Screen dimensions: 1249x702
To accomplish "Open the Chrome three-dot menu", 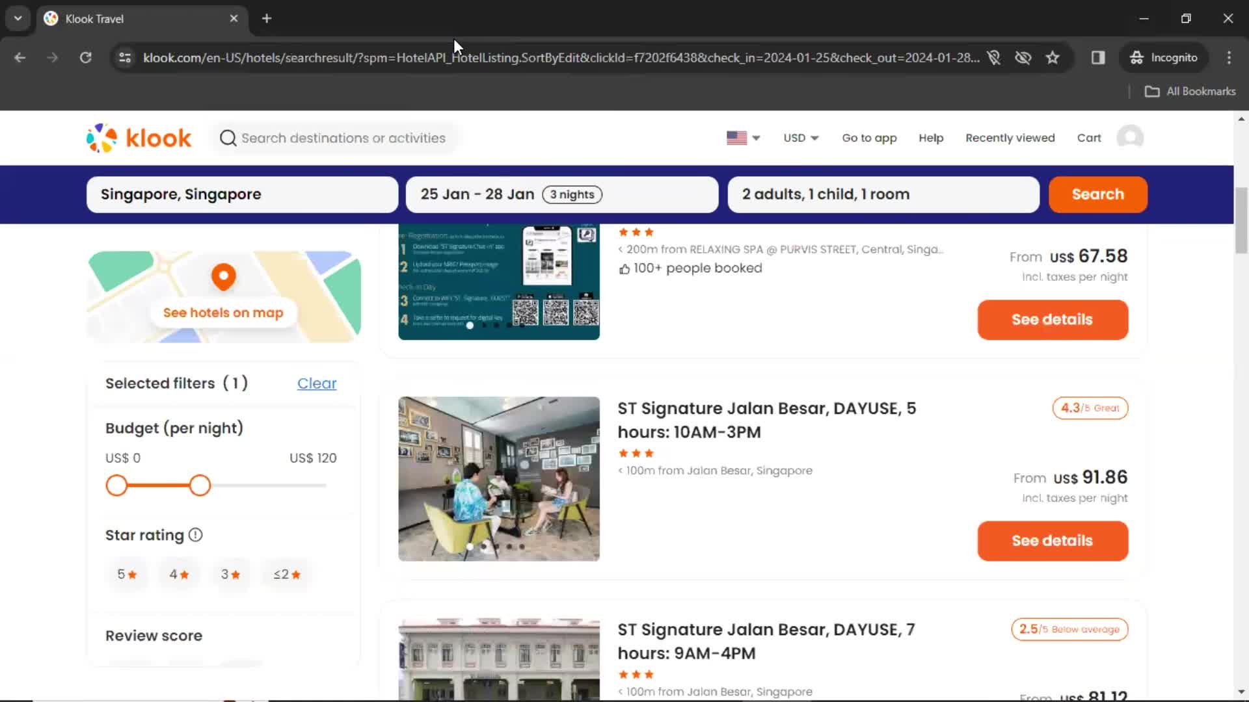I will click(1229, 58).
